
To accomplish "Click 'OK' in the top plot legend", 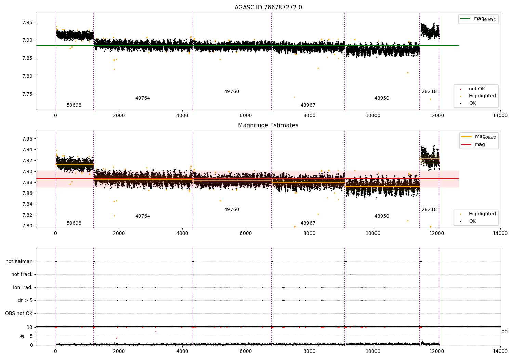I will click(472, 103).
